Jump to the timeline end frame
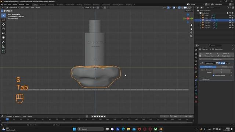 [x=105, y=116]
